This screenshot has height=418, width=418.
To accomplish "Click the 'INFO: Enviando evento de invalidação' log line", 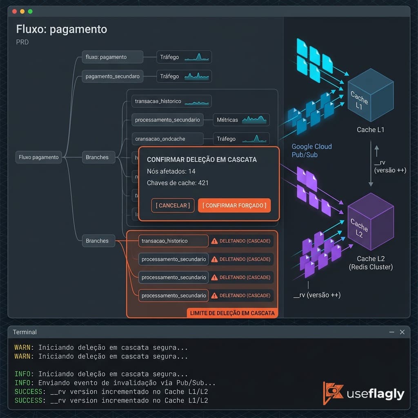I will [x=115, y=383].
